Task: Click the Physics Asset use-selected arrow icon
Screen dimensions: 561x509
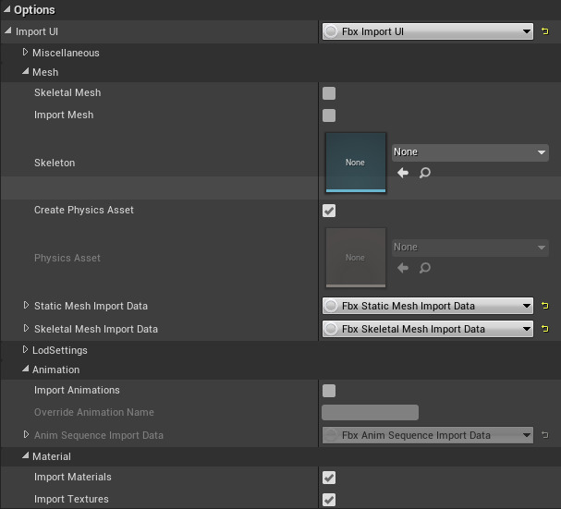Action: 403,268
